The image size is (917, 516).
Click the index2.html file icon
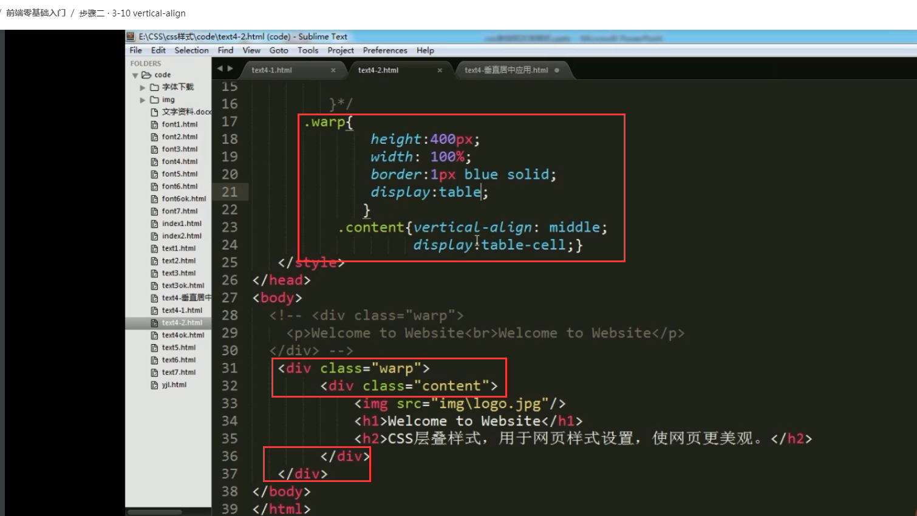[x=154, y=236]
